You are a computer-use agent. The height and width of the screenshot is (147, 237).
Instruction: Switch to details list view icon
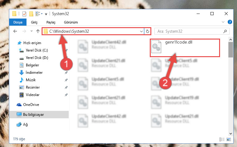pos(222,139)
